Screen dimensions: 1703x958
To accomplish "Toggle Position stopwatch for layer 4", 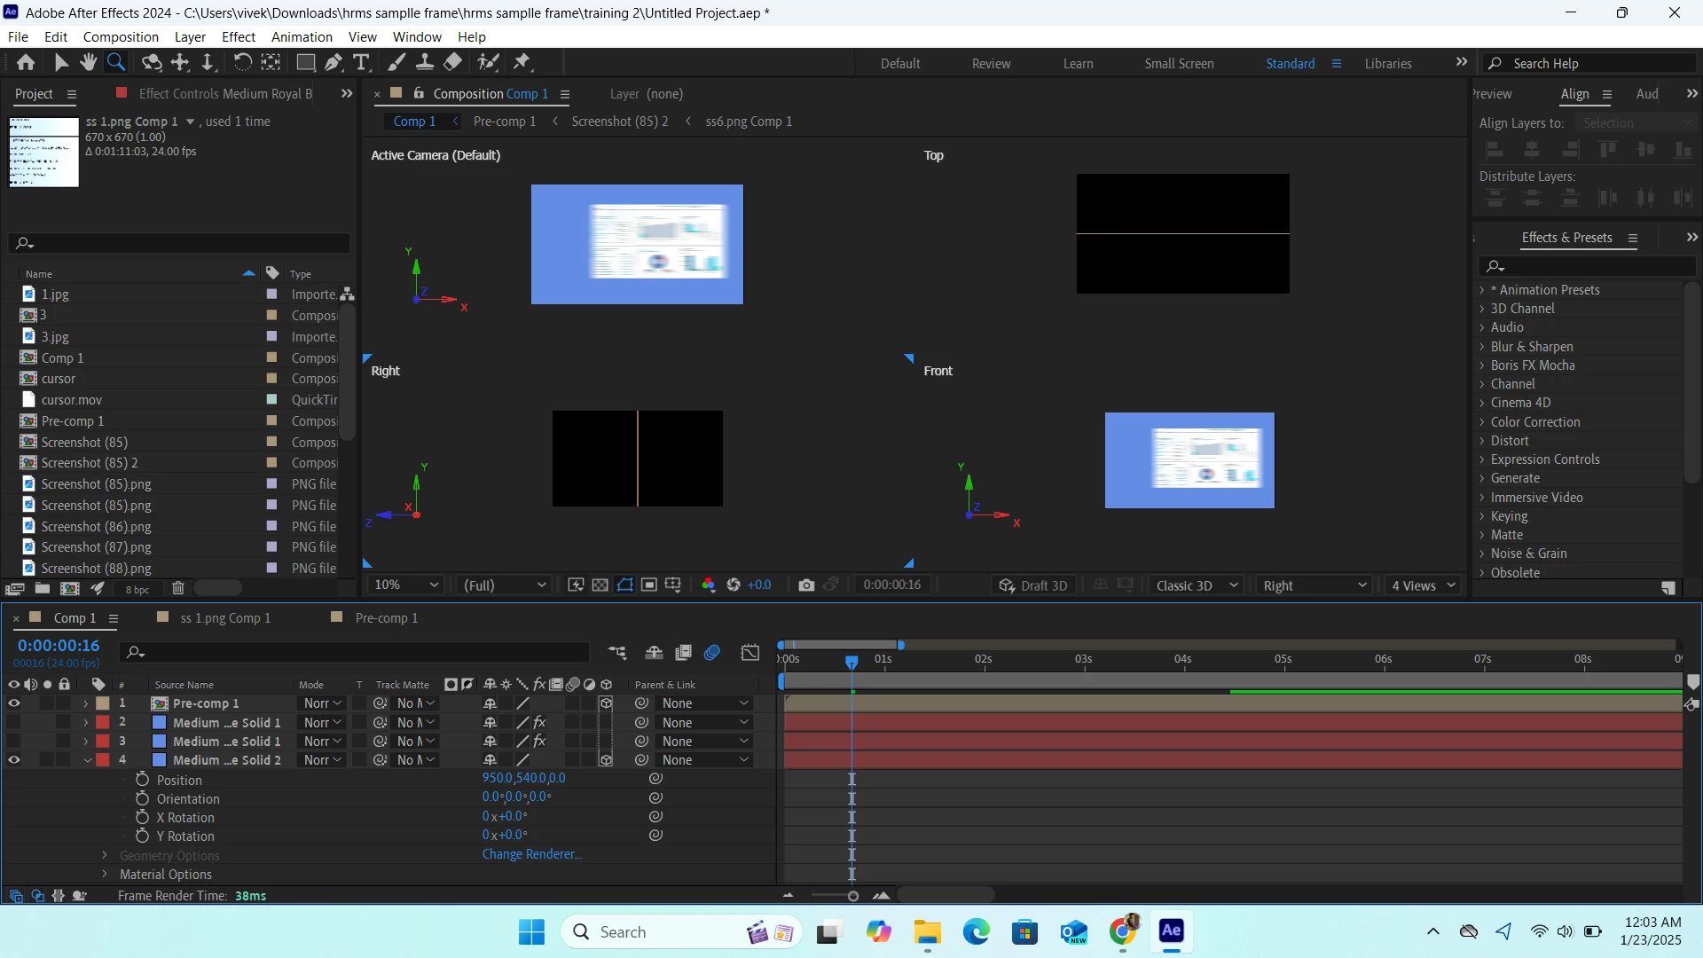I will (142, 779).
